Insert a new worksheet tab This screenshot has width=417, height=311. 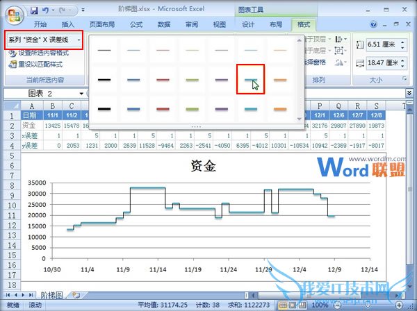76,295
